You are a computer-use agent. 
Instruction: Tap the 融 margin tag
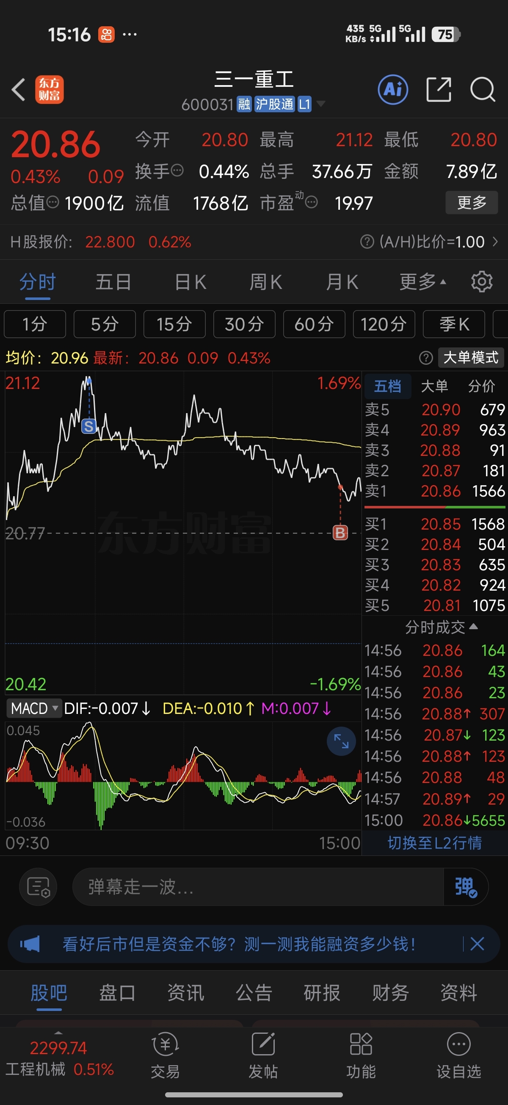tap(244, 104)
